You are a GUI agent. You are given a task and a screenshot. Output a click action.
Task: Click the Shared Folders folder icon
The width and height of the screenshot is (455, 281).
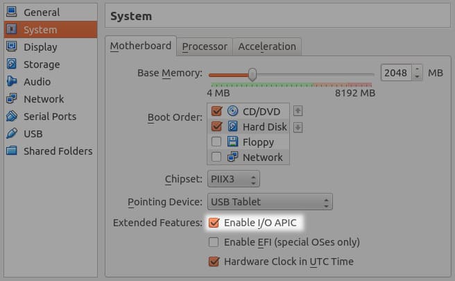click(12, 151)
